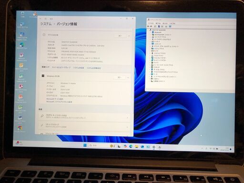Open システムの保護 related link
The width and height of the screenshot is (244, 183).
click(79, 68)
